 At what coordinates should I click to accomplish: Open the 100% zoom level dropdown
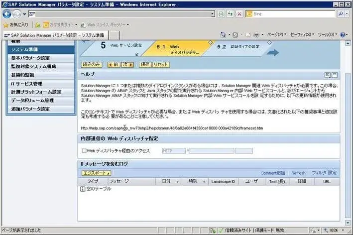tap(343, 230)
